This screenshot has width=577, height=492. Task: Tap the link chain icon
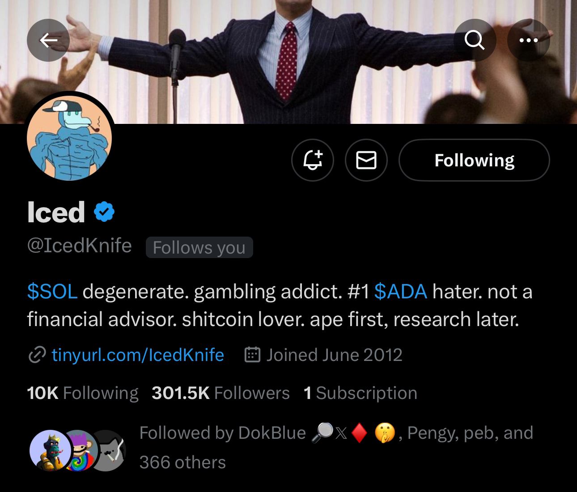[37, 355]
